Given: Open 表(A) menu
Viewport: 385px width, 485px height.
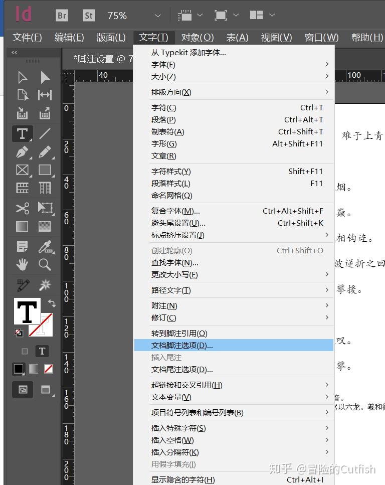Looking at the screenshot, I should click(237, 38).
